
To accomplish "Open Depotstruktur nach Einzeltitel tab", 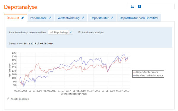I will point(139,18).
